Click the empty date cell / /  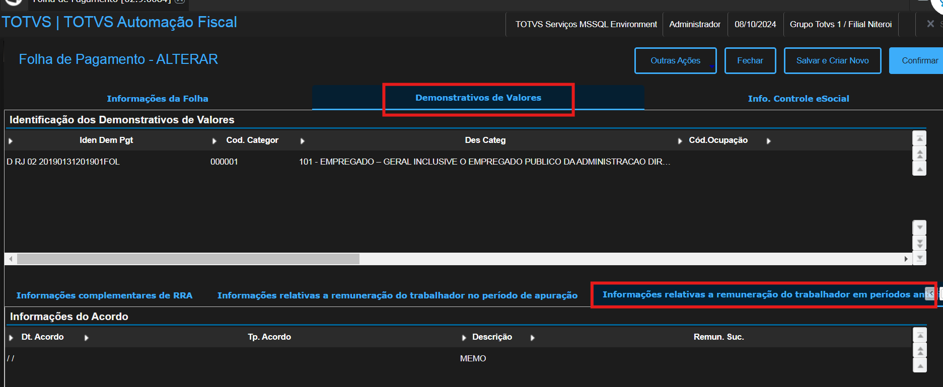pyautogui.click(x=11, y=358)
